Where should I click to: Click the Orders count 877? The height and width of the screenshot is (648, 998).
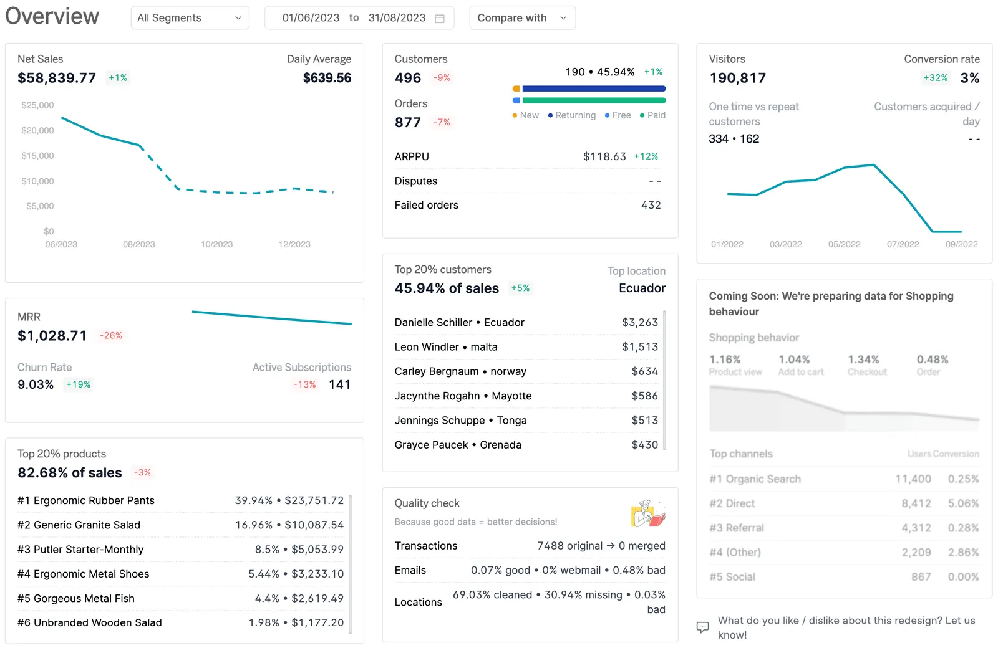coord(408,122)
